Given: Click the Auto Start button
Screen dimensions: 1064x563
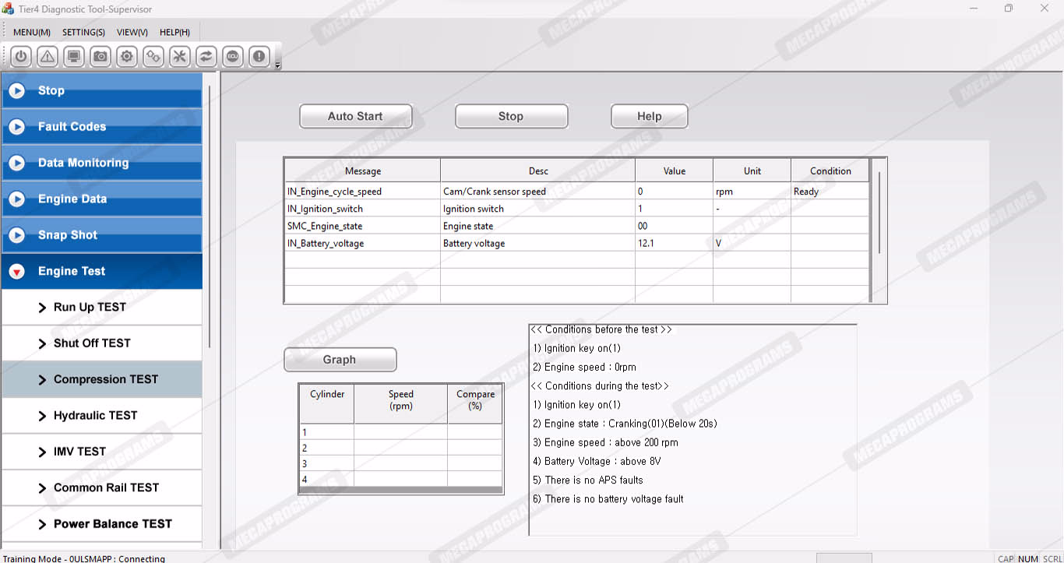Looking at the screenshot, I should 355,116.
